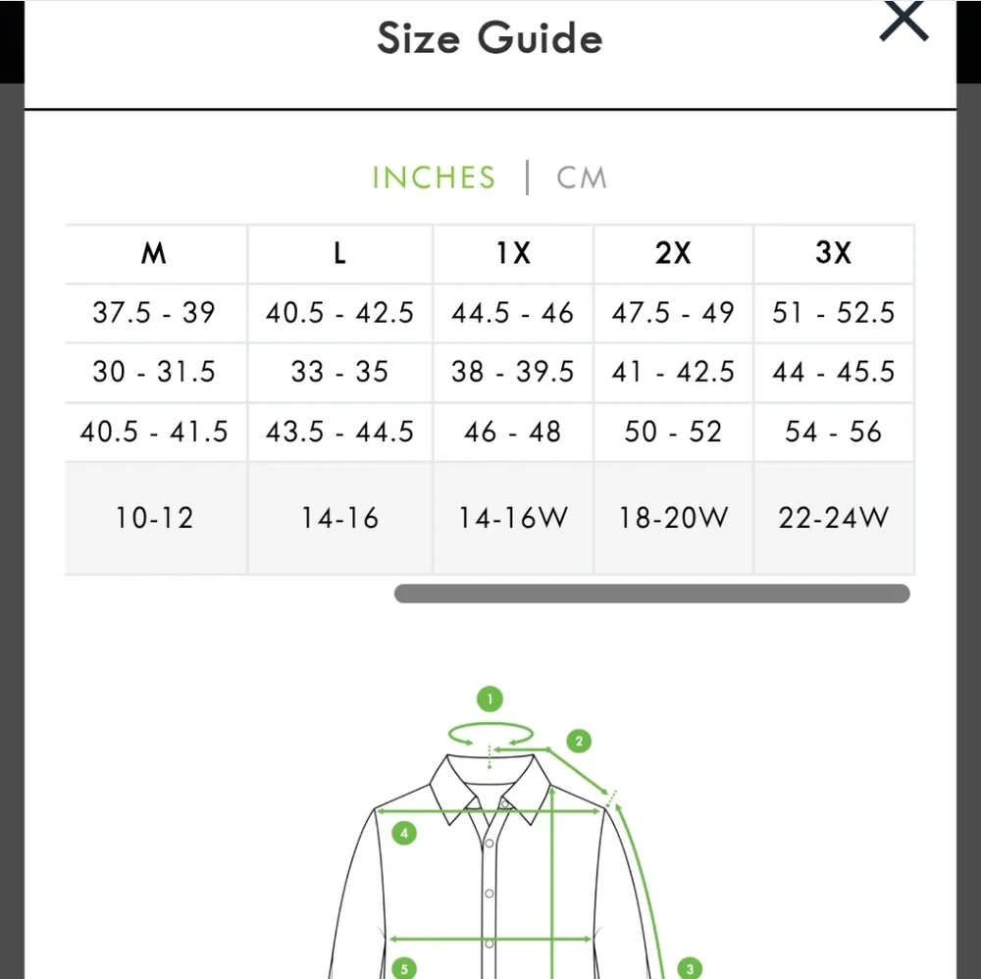Click the 54 - 56 measurement cell

pyautogui.click(x=834, y=432)
